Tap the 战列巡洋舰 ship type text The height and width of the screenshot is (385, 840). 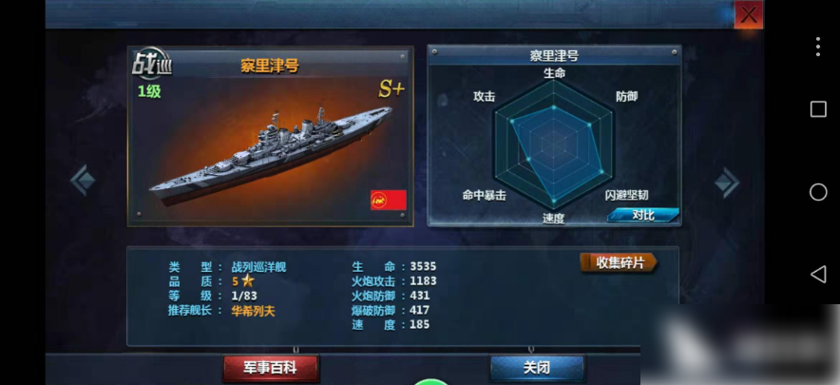point(258,267)
